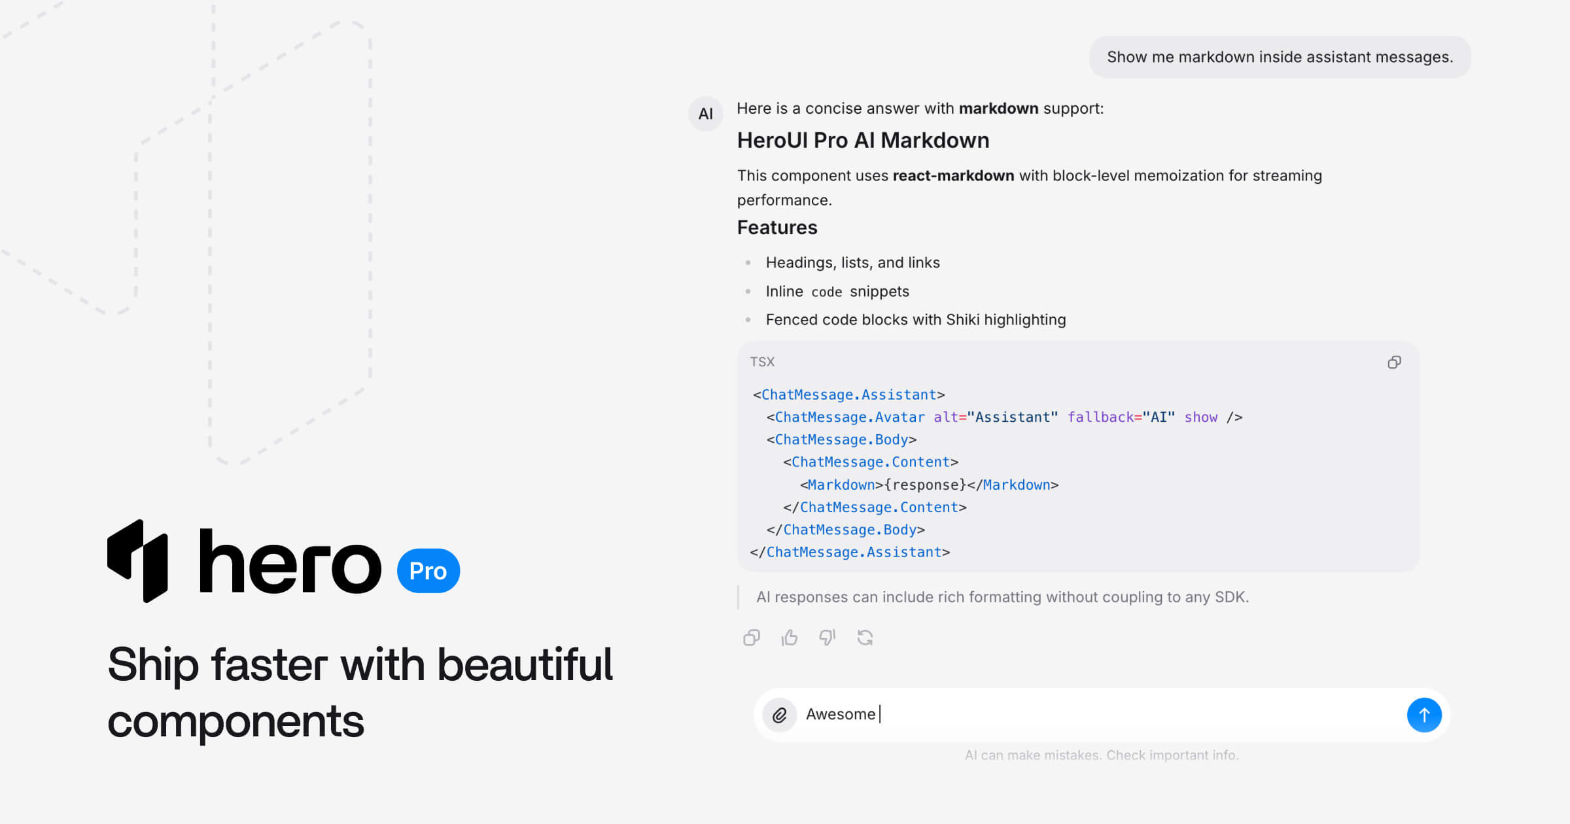Click the TSX language label
1570x824 pixels.
pyautogui.click(x=762, y=362)
